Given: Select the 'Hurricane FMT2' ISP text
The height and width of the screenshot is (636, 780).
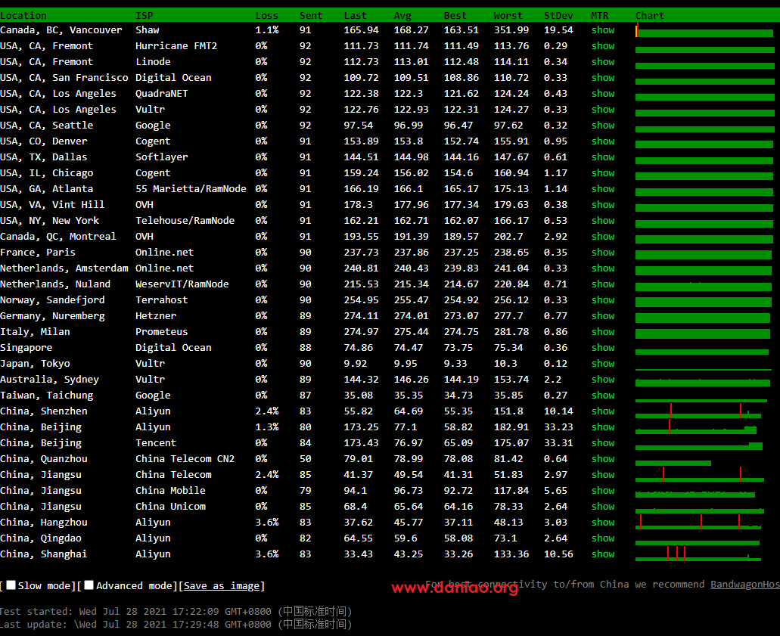Looking at the screenshot, I should click(x=176, y=45).
